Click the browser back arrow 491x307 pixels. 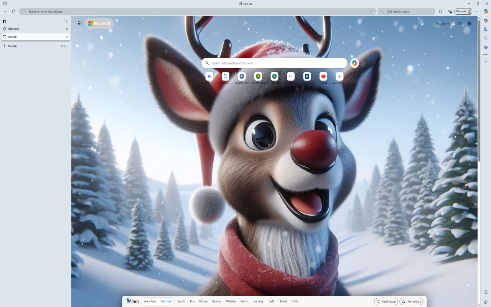5,12
